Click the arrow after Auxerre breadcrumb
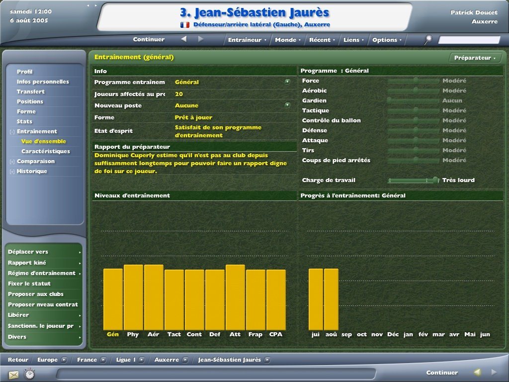Image resolution: width=509 pixels, height=382 pixels. click(185, 360)
